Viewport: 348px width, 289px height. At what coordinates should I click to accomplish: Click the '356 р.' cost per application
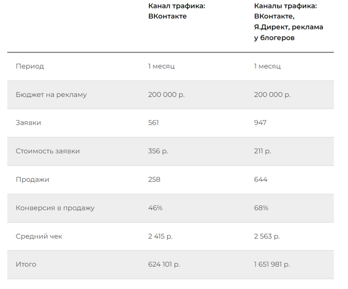tap(158, 151)
